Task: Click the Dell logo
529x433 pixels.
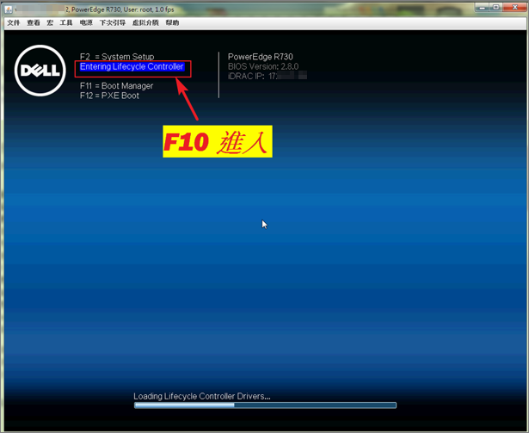Action: (40, 71)
